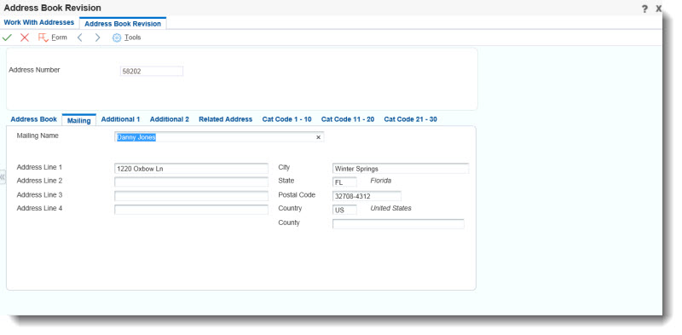Open the Form exit icon
The image size is (682, 335).
click(43, 38)
